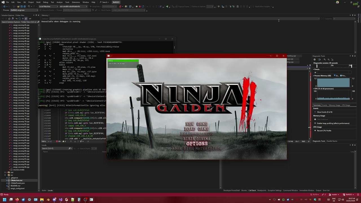Open the Debug menu

[45, 2]
